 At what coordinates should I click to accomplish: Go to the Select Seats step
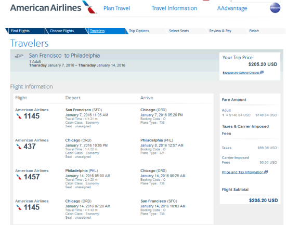(179, 31)
